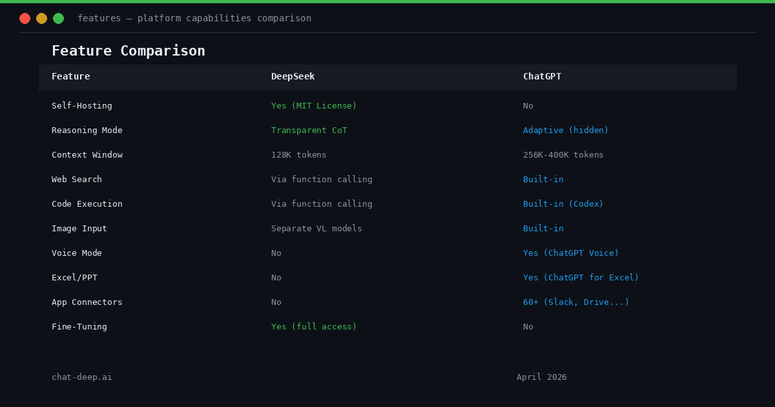
Task: Click the "Yes (ChatGPT for Excel)" link
Action: pos(581,277)
